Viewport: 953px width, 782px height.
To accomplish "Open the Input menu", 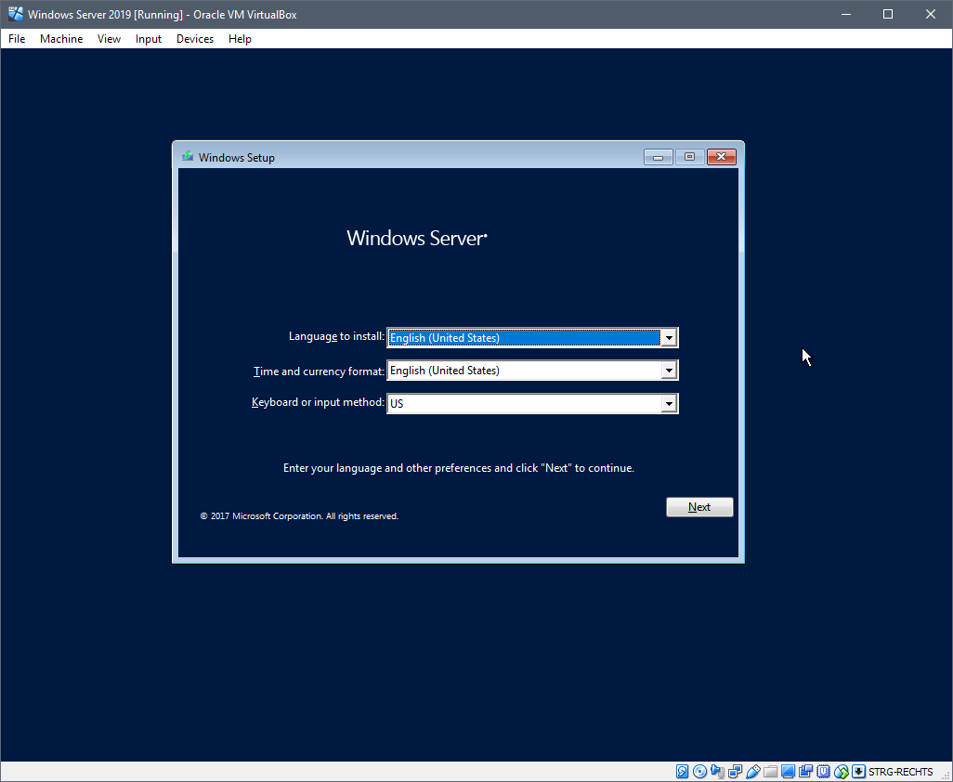I will click(x=149, y=39).
